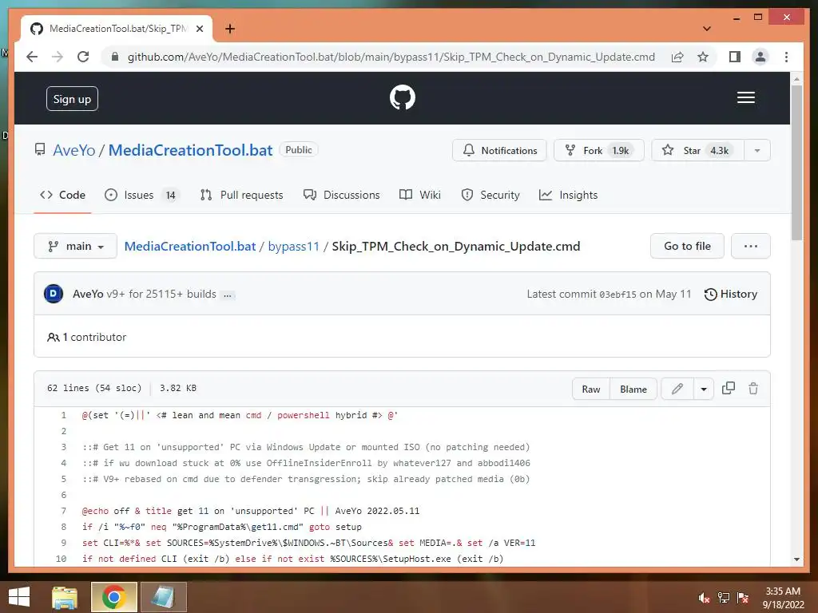This screenshot has height=613, width=818.
Task: Open Chrome profile avatar
Action: [760, 57]
